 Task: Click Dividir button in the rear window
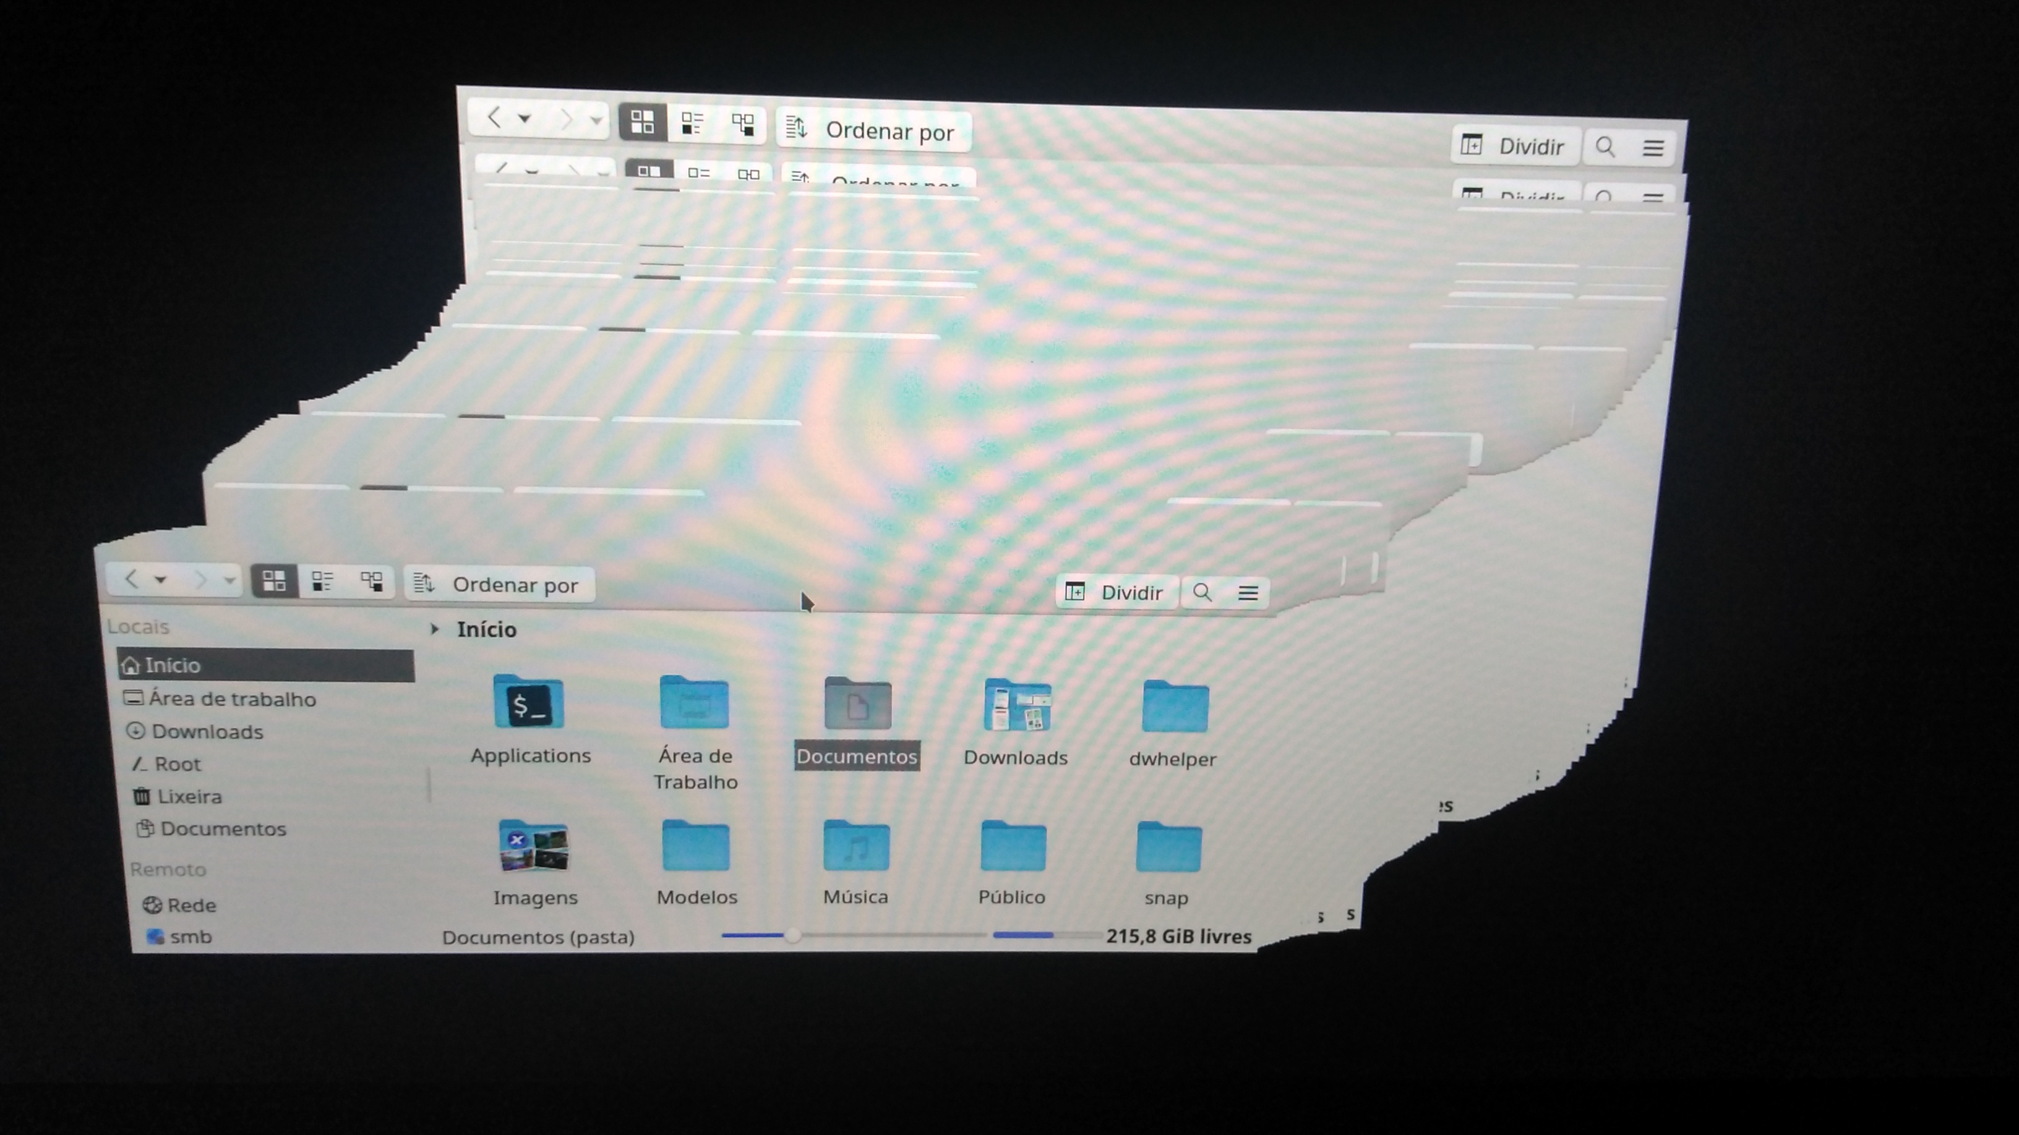click(1515, 146)
